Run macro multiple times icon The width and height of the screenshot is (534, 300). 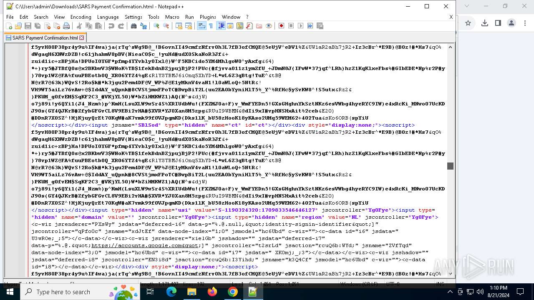pos(310,26)
